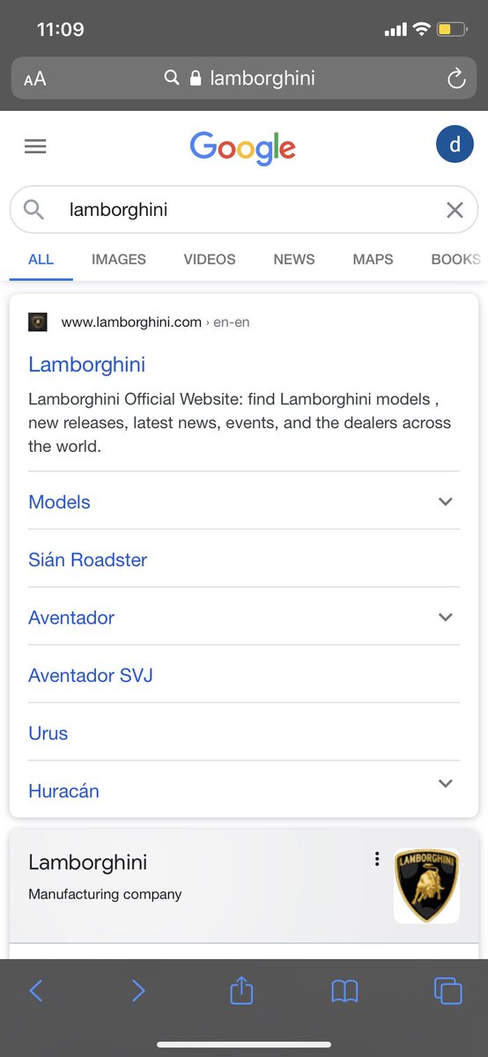Viewport: 488px width, 1057px height.
Task: Open the Safari share icon
Action: coord(241,991)
